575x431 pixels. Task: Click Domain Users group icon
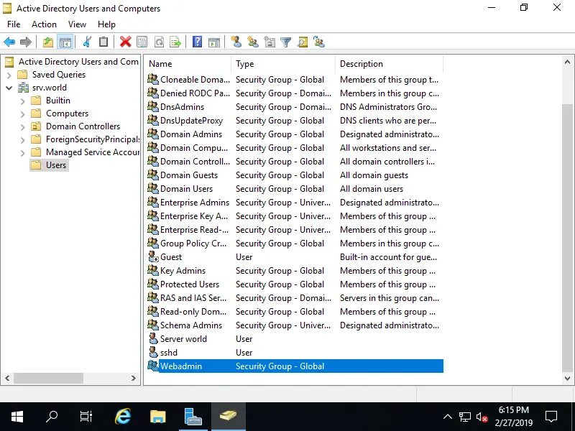pos(153,188)
